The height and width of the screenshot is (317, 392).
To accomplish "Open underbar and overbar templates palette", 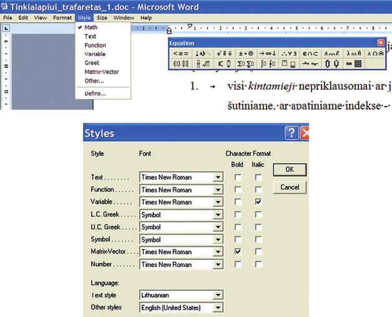I will coord(289,64).
